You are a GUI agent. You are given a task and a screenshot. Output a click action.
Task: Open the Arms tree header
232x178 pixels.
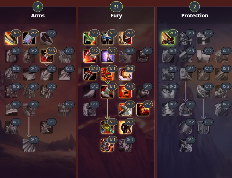[38, 16]
